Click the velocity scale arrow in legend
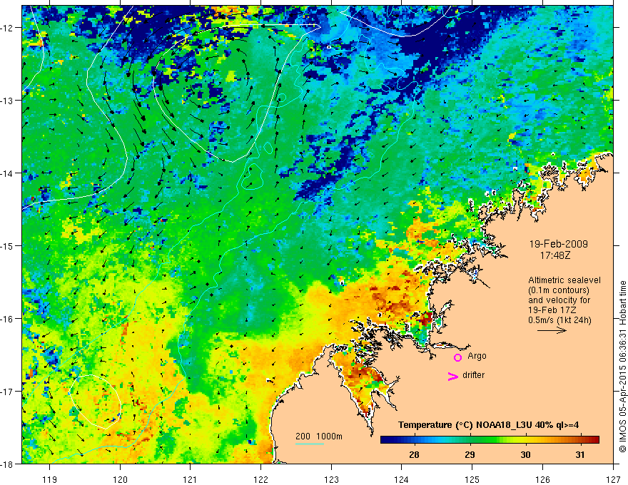This screenshot has height=485, width=628. click(x=552, y=330)
